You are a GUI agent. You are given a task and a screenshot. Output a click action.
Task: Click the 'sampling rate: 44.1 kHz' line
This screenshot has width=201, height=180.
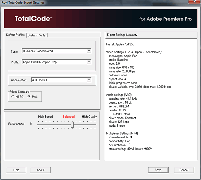[x=123, y=99]
